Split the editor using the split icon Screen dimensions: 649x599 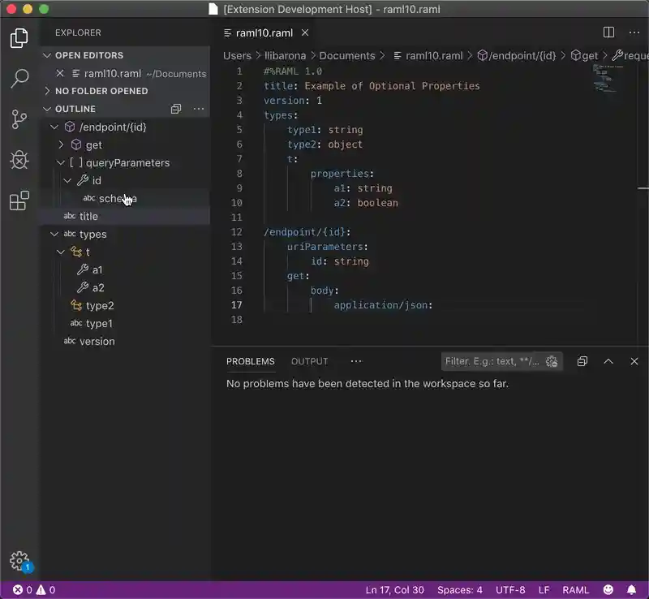coord(608,32)
